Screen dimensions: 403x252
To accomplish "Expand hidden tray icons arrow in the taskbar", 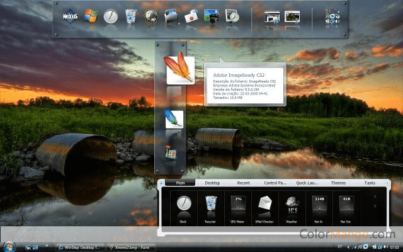I will [348, 247].
